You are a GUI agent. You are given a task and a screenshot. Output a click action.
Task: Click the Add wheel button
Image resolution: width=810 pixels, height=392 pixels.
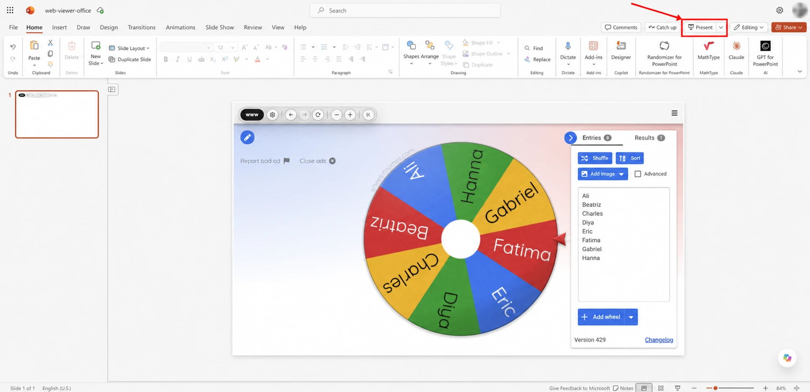click(x=601, y=317)
